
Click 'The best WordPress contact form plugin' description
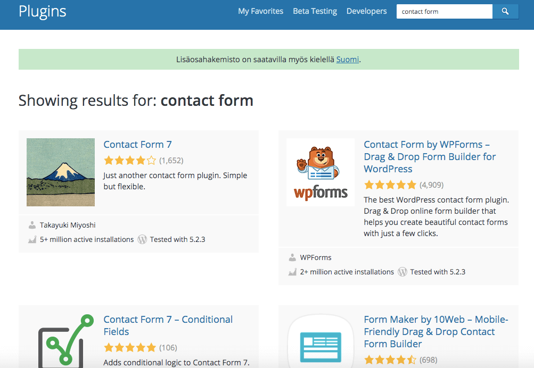pyautogui.click(x=436, y=216)
